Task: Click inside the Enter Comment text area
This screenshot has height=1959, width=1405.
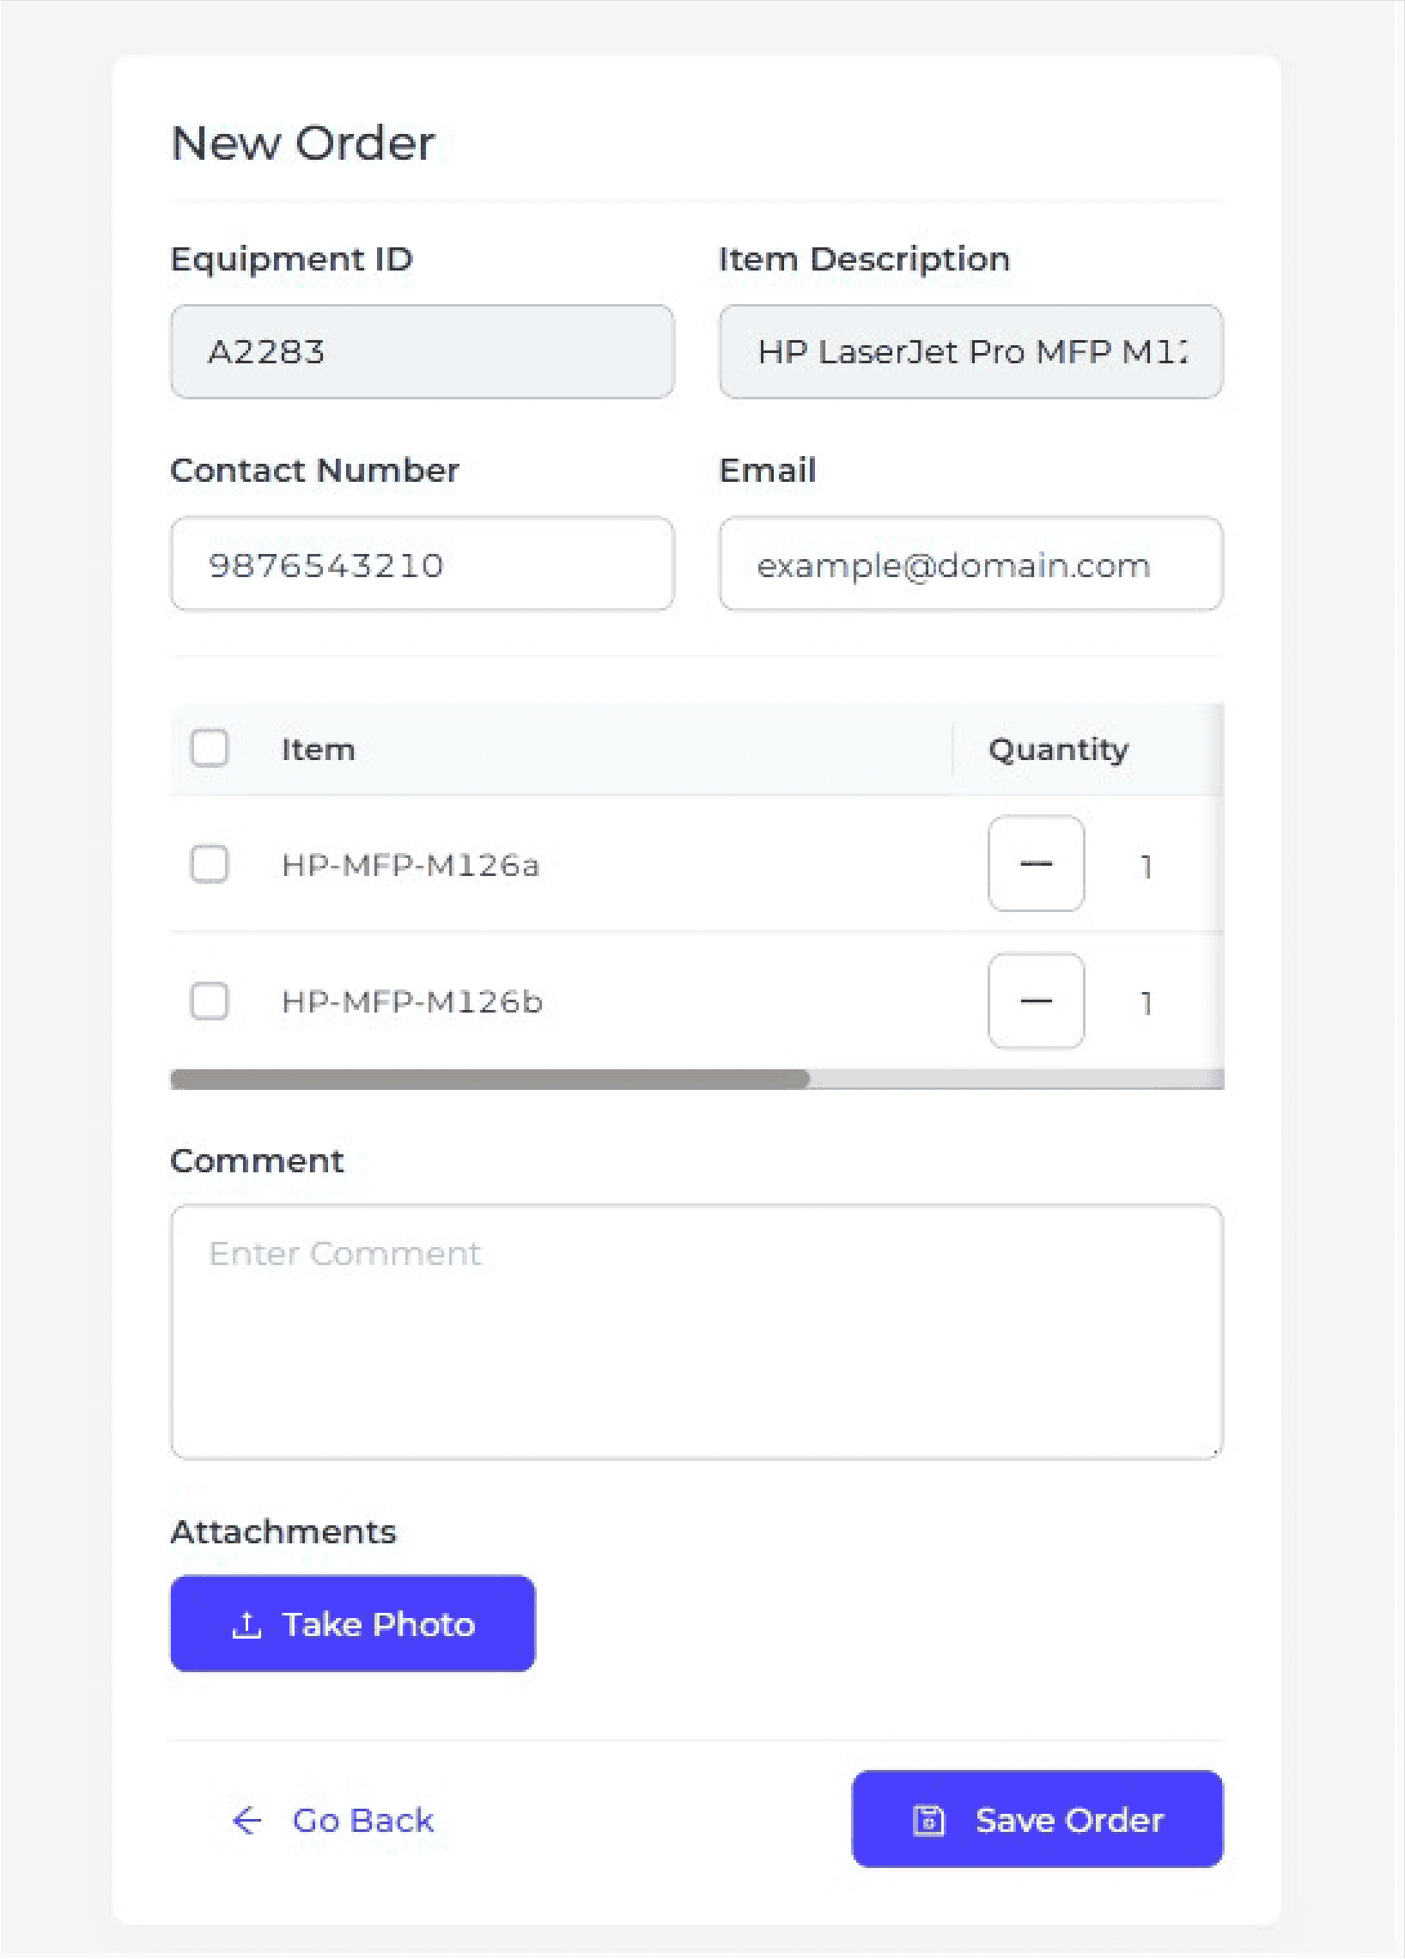Action: [x=696, y=1332]
